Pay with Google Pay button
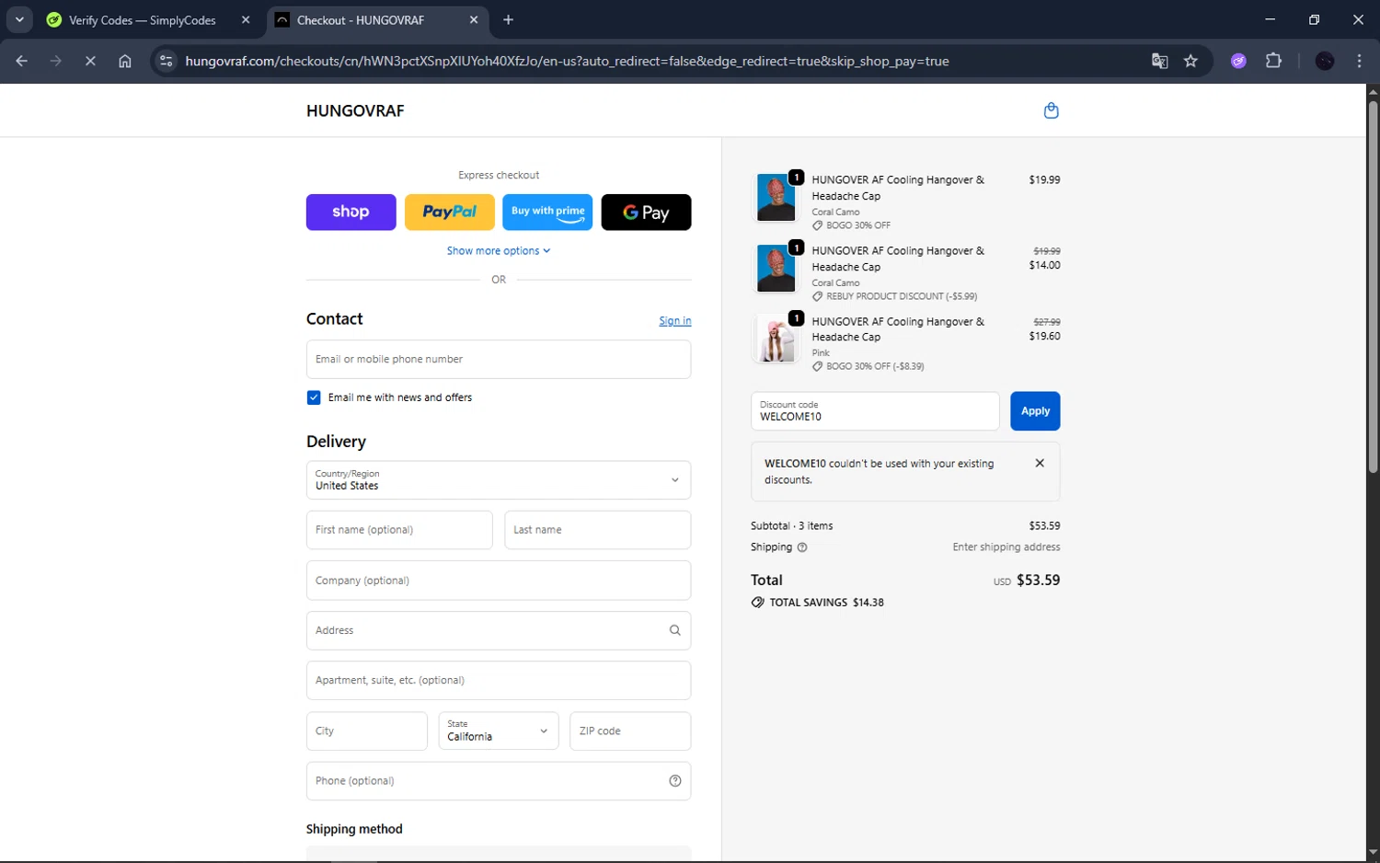Image resolution: width=1380 pixels, height=863 pixels. [646, 212]
